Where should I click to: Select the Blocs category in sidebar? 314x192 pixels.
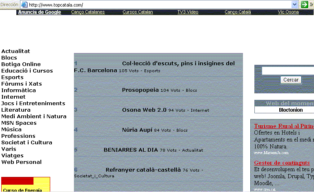(9, 58)
